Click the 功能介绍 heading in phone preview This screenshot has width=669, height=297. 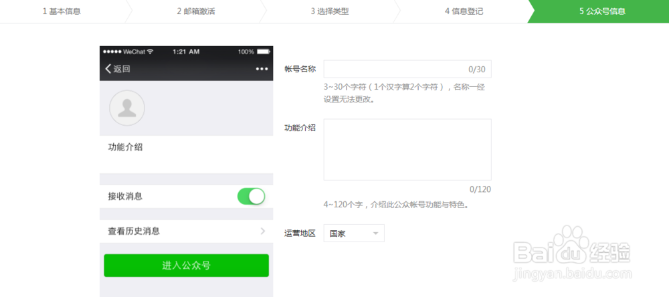(x=126, y=147)
